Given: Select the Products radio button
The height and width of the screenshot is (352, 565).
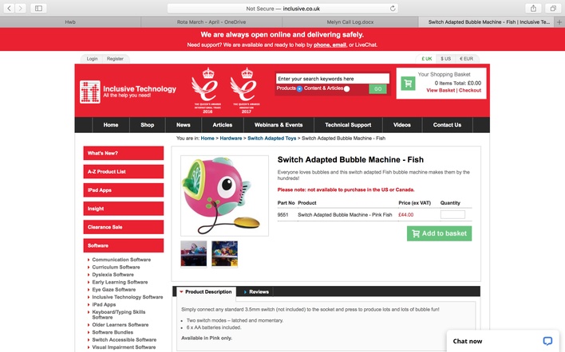Looking at the screenshot, I should pyautogui.click(x=299, y=89).
